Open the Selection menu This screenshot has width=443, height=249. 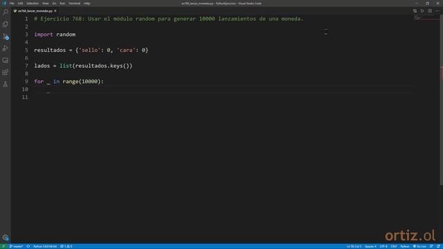(x=33, y=3)
